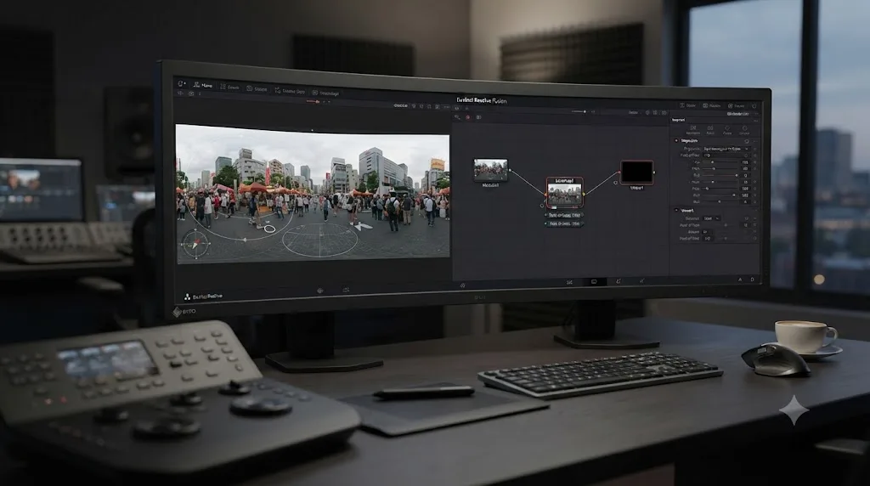The height and width of the screenshot is (486, 870).
Task: Collapse the second Inspector section with its arrow
Action: pos(676,210)
